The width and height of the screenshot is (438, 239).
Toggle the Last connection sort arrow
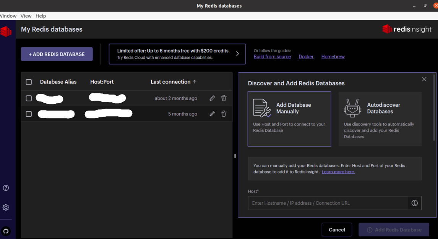pos(195,82)
